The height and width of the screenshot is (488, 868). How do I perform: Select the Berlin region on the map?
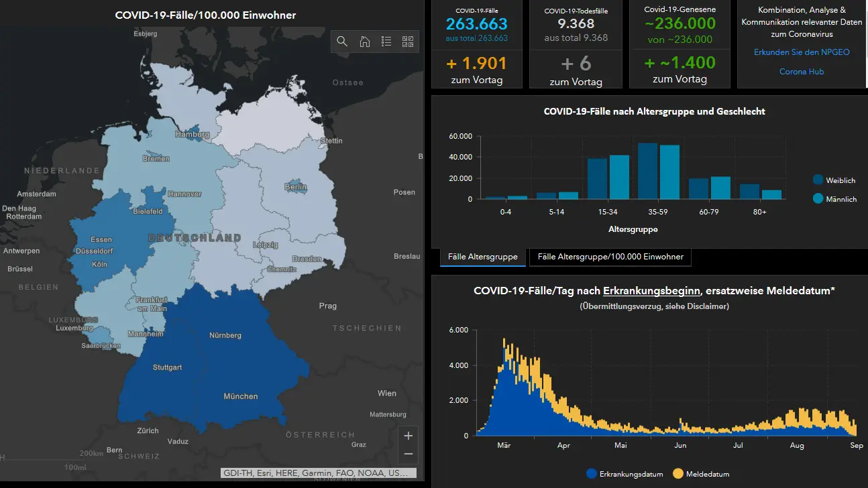click(296, 188)
